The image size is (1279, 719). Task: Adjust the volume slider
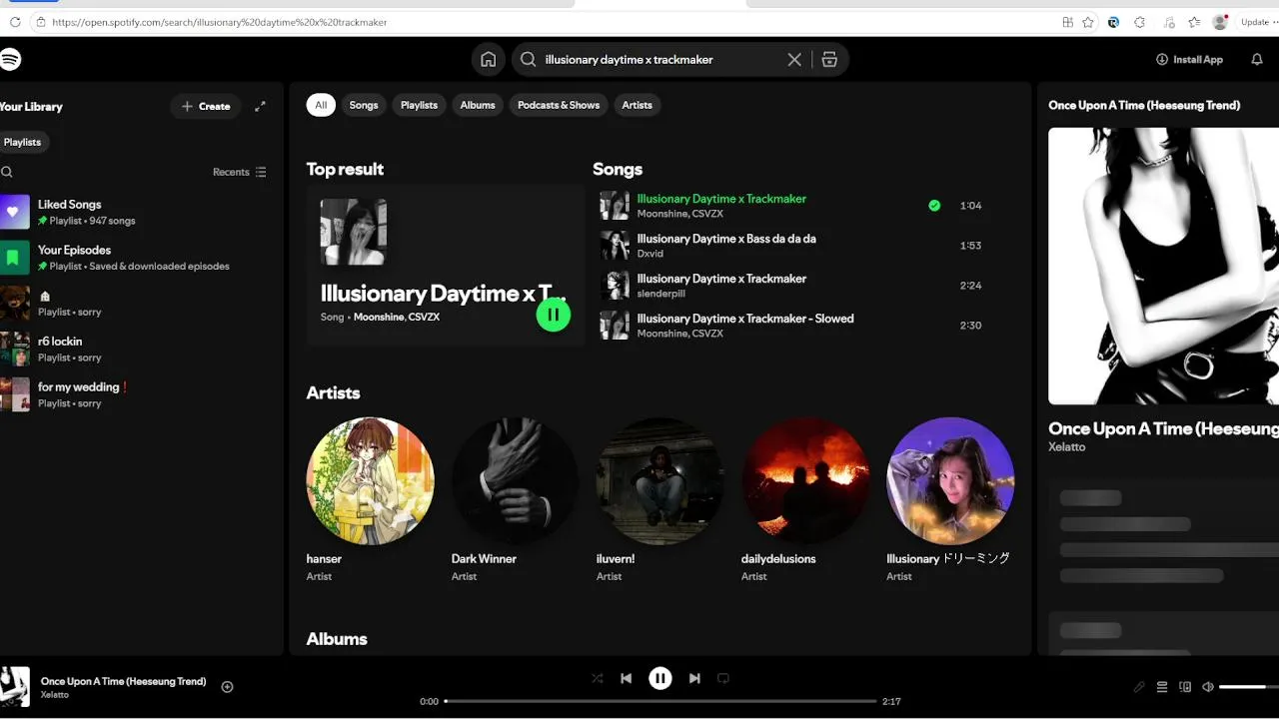1249,687
